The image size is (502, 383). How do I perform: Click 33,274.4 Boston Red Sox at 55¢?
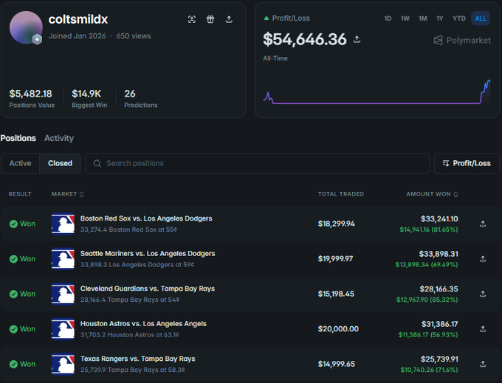[128, 230]
